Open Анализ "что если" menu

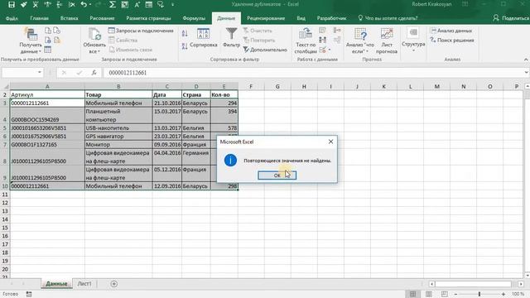point(360,41)
